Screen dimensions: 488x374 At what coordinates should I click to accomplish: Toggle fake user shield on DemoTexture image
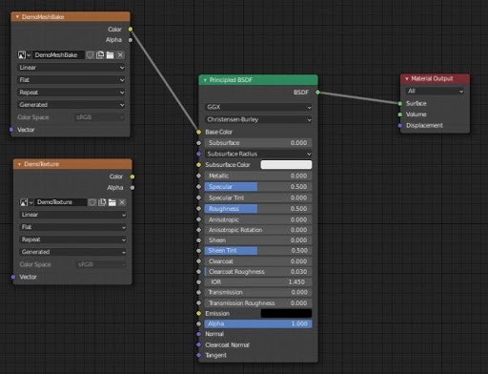(92, 202)
